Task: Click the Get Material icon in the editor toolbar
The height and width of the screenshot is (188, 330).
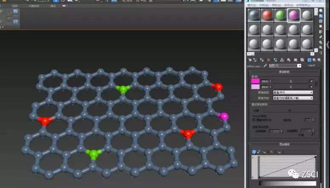Action: coord(250,60)
